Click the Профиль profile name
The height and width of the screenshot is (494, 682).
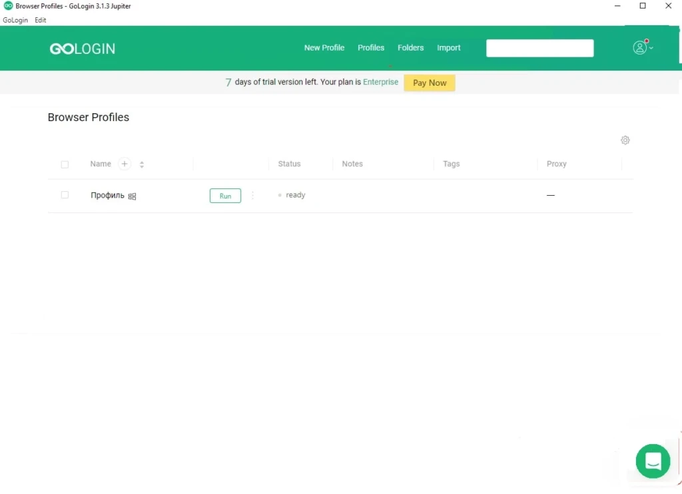pyautogui.click(x=107, y=195)
